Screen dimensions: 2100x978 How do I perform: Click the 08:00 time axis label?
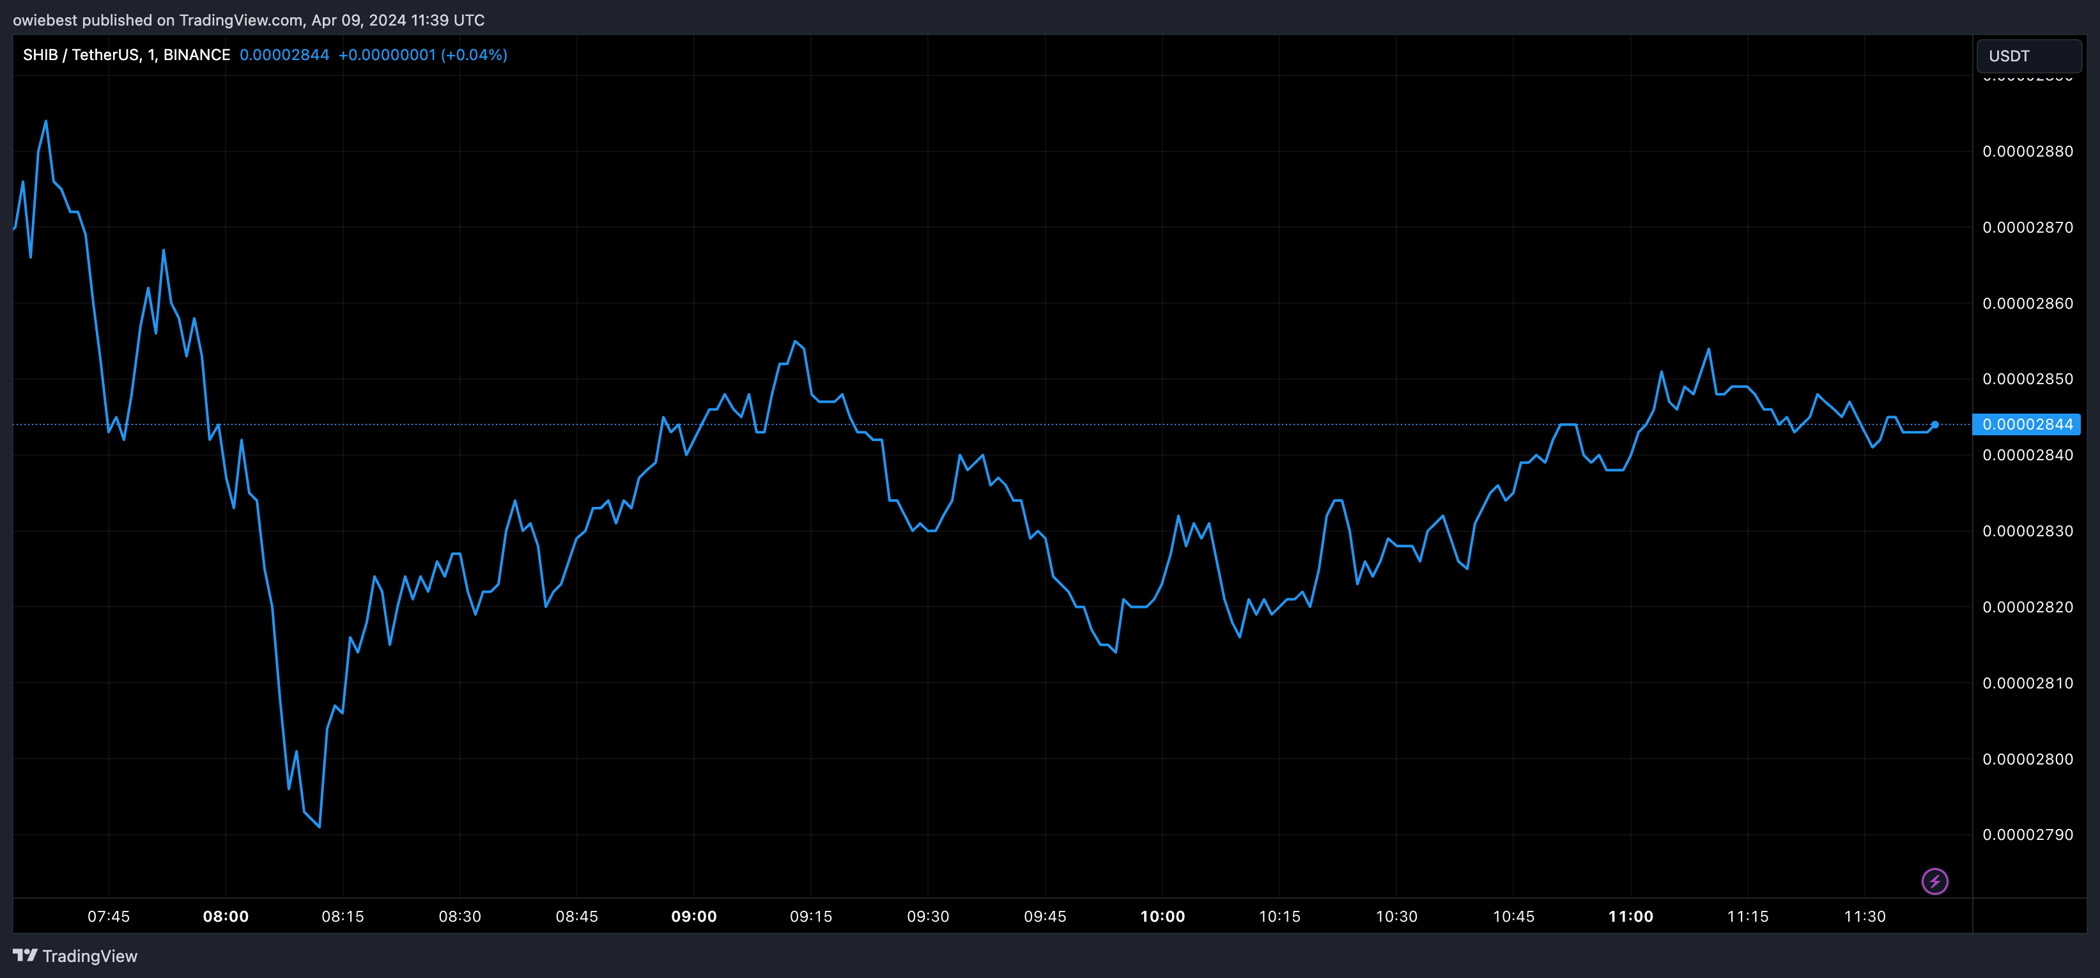(226, 916)
